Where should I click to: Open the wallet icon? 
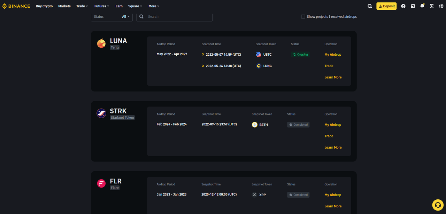[413, 6]
